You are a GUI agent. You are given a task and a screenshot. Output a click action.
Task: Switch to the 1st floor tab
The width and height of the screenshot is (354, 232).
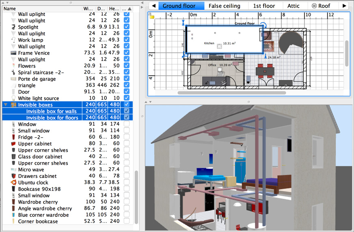pos(264,6)
